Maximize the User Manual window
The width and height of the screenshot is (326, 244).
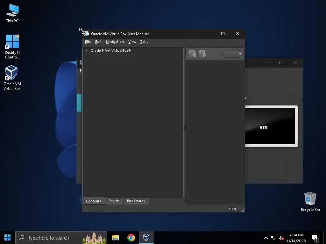pyautogui.click(x=223, y=34)
